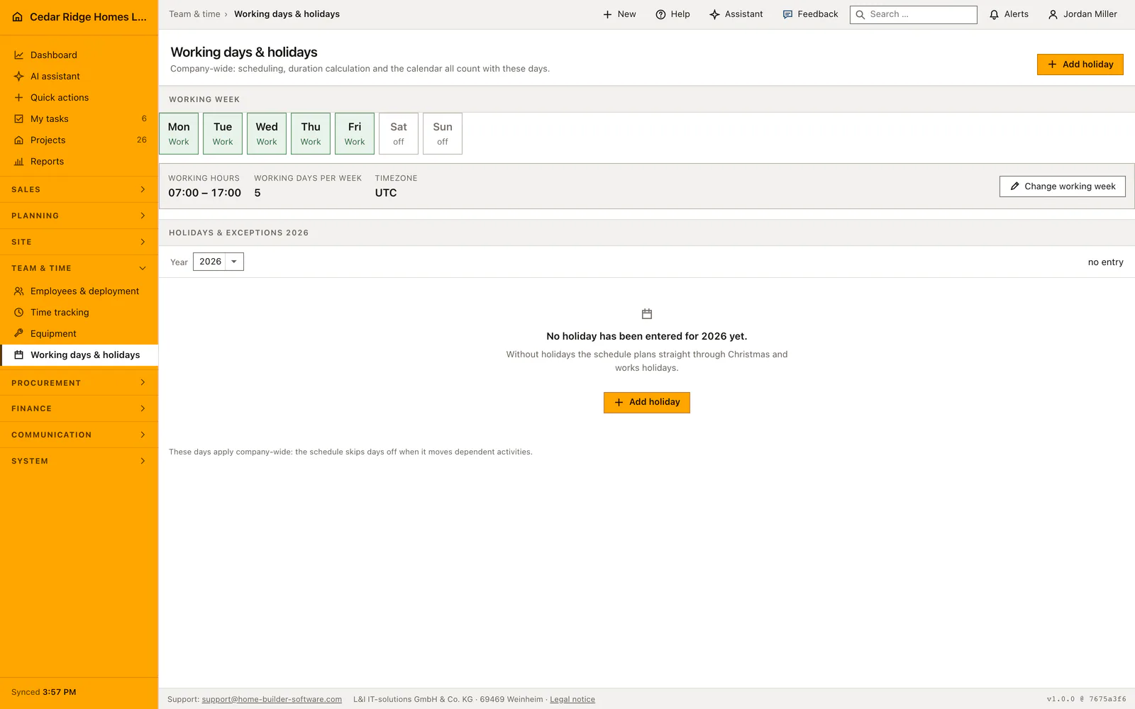Click the Employees & deployment people icon
Screen dimensions: 1135x709
coord(19,291)
